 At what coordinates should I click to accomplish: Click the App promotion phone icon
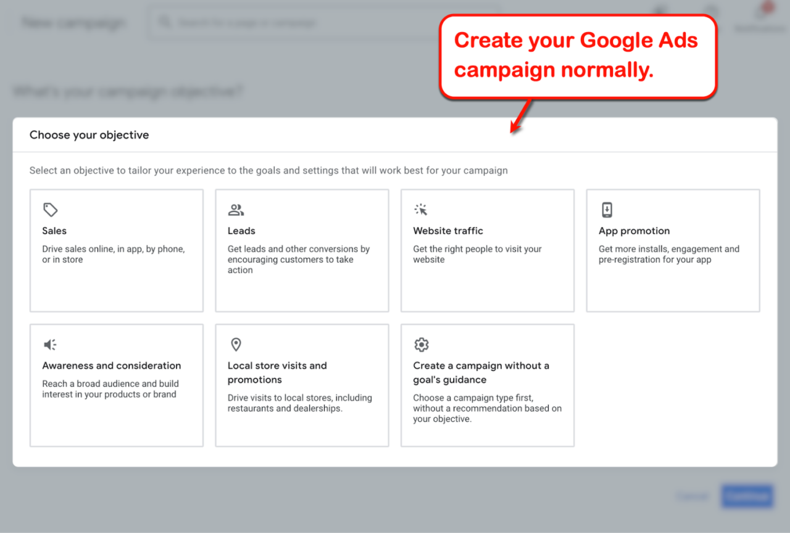[x=606, y=210]
